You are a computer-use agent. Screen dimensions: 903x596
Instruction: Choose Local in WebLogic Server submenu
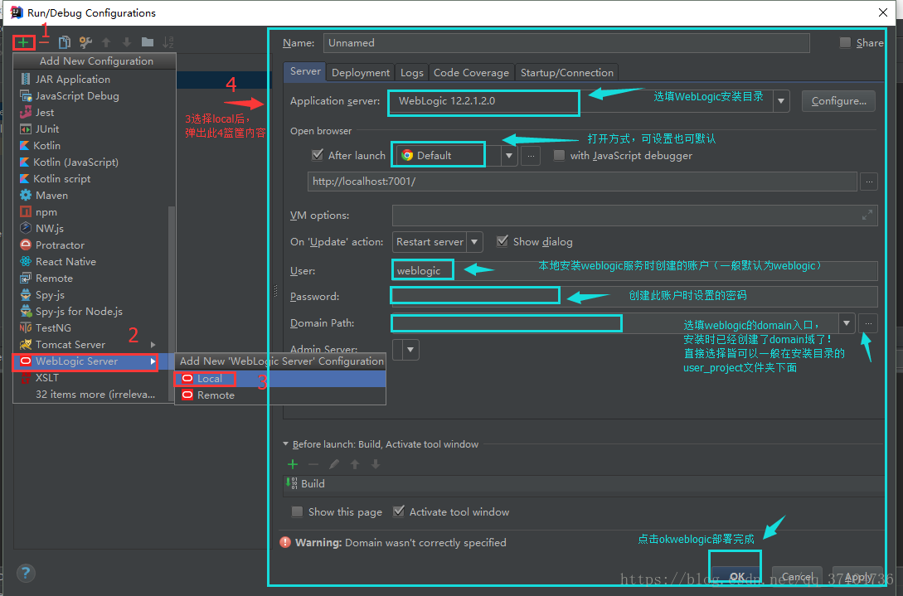point(280,378)
